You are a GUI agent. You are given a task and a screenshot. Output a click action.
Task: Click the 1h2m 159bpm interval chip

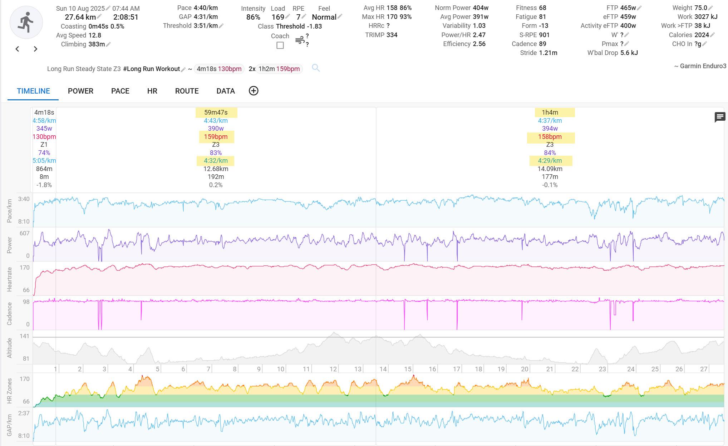tap(279, 69)
